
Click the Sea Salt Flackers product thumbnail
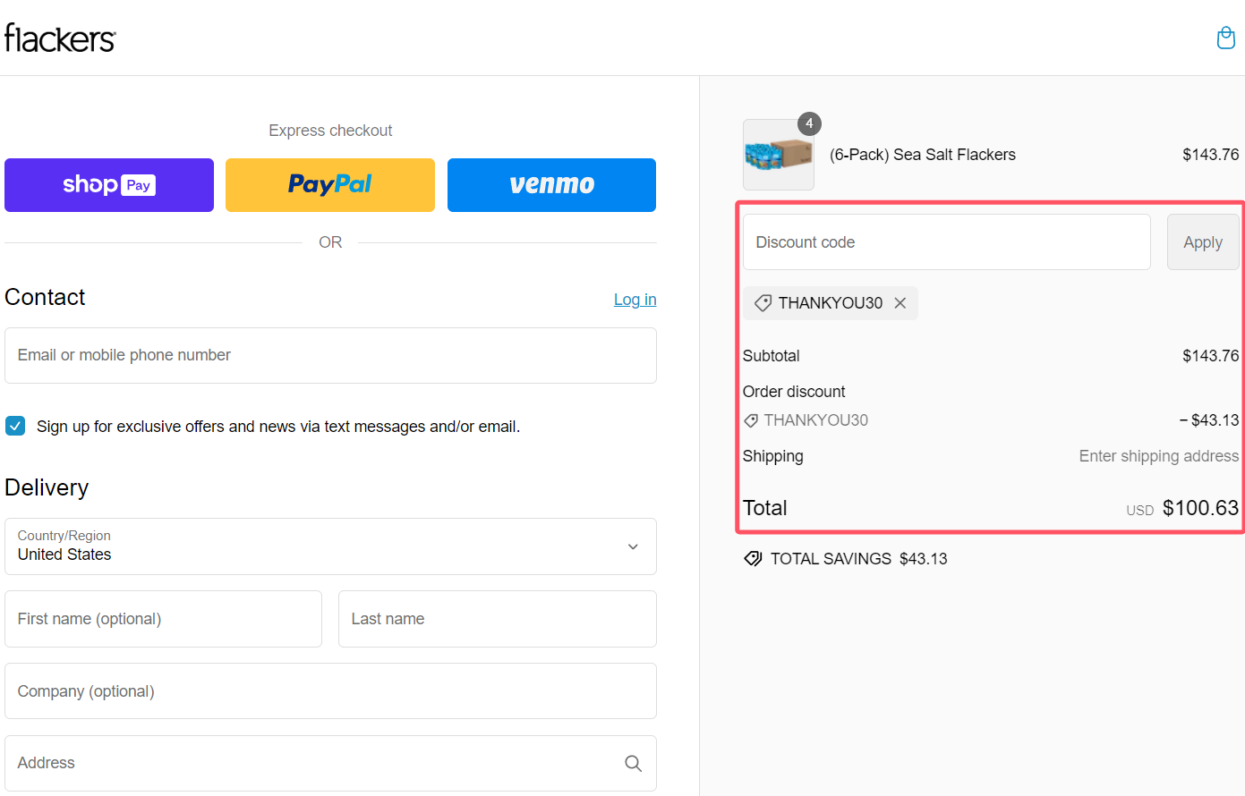click(779, 155)
